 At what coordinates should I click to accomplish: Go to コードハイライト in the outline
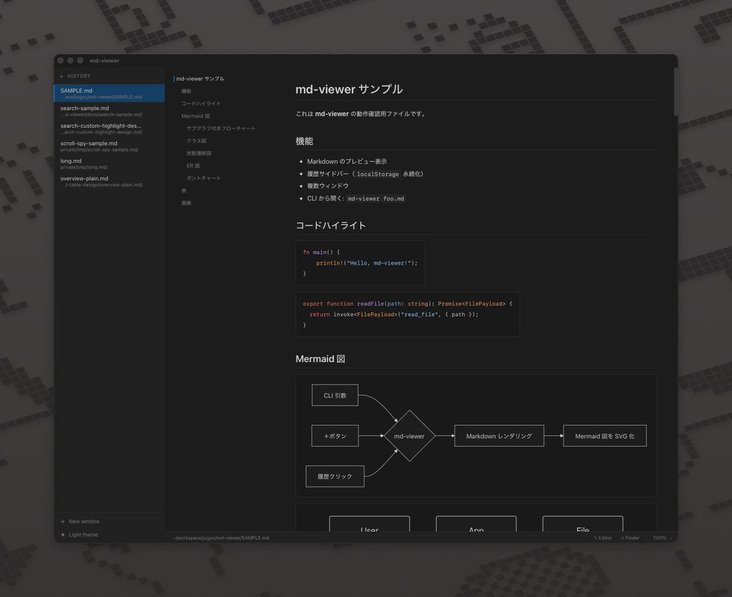201,104
